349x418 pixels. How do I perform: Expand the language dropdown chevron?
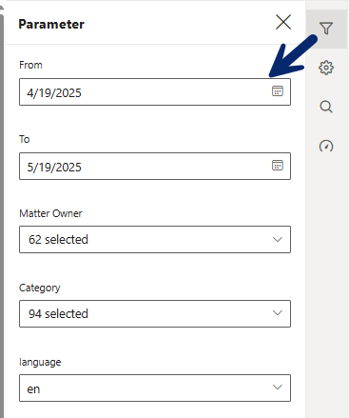click(278, 388)
